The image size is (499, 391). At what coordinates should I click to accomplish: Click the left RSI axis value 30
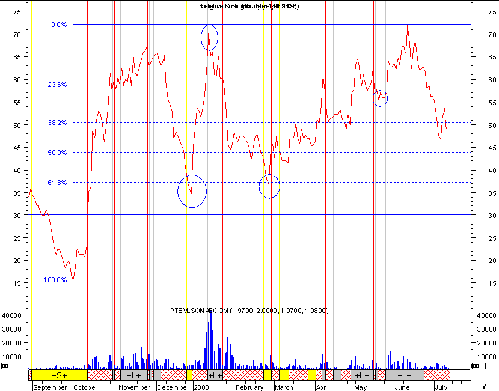tap(17, 216)
